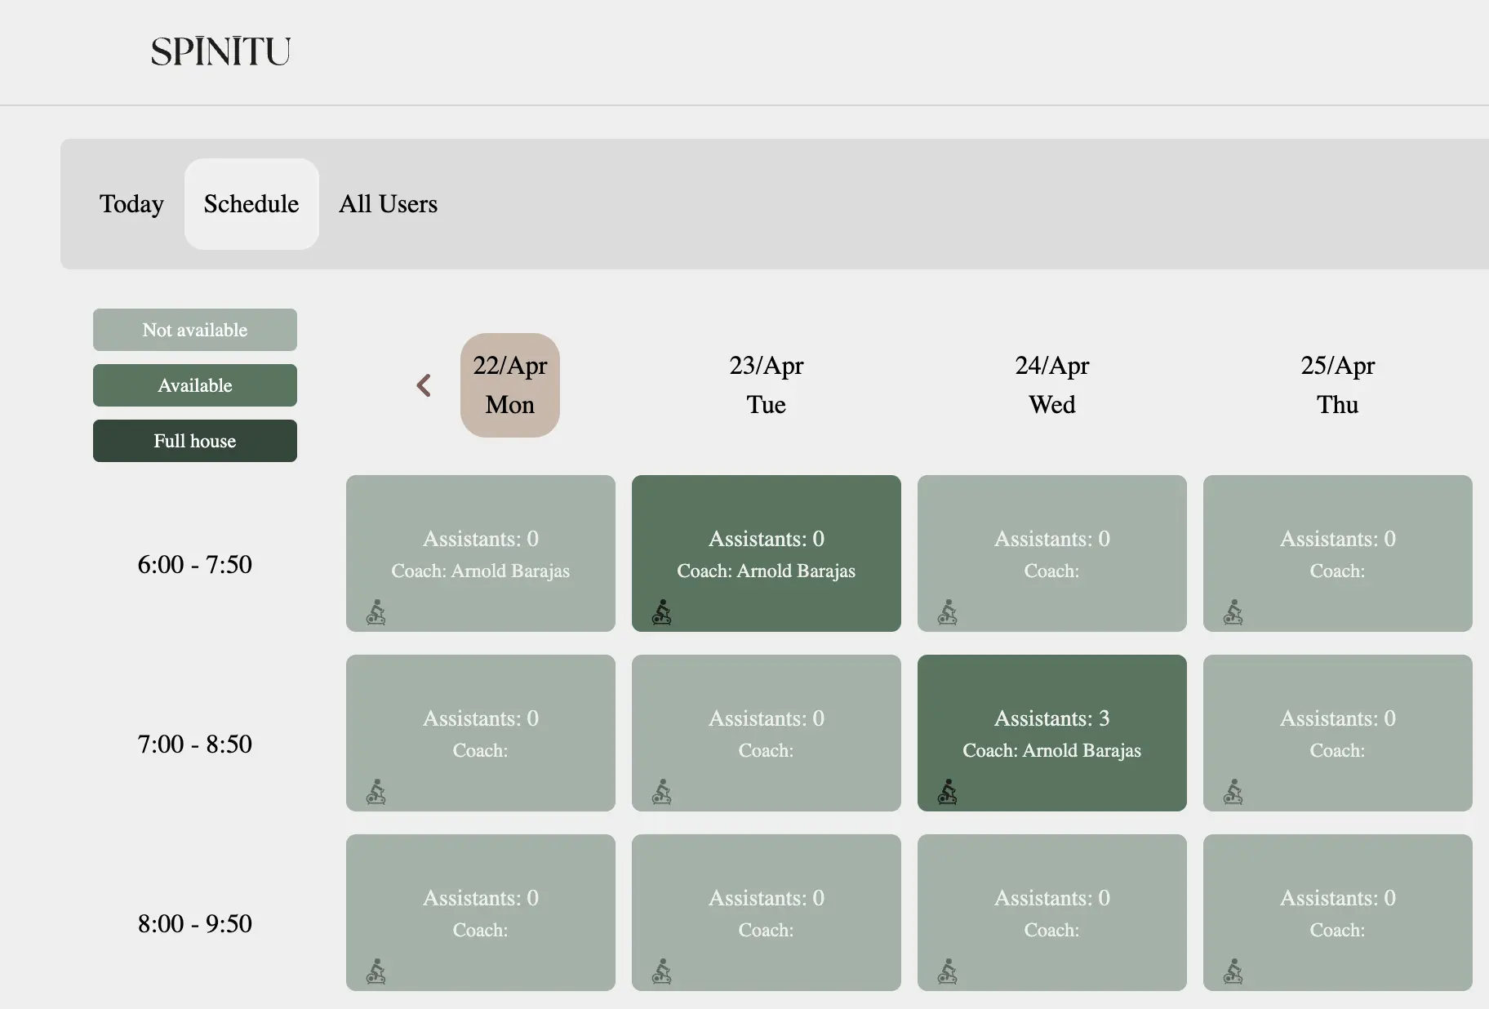
Task: Click the Full house legend button
Action: (x=195, y=441)
